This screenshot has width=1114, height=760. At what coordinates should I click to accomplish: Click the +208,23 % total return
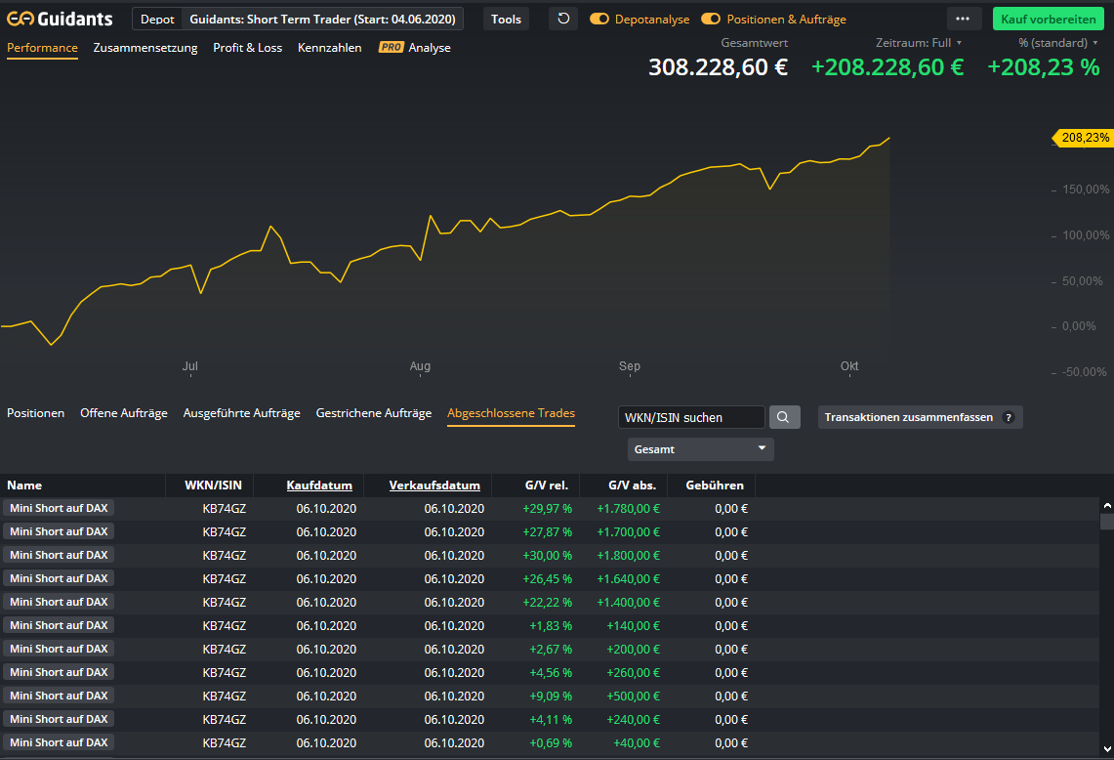point(1044,66)
